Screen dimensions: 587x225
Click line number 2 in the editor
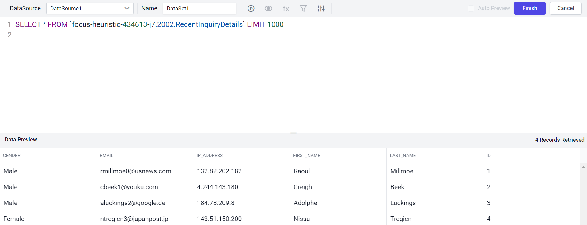[x=9, y=35]
